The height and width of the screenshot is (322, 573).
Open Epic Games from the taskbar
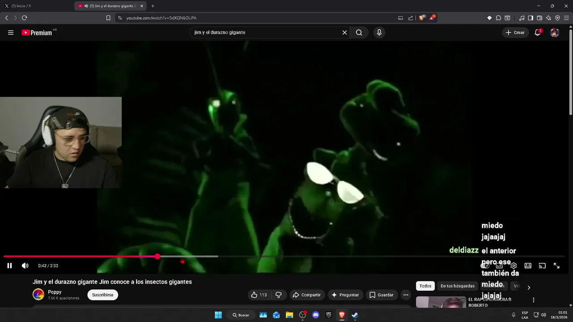(329, 315)
